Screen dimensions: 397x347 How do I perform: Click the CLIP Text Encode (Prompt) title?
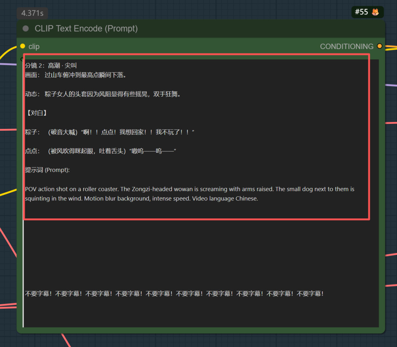click(86, 28)
